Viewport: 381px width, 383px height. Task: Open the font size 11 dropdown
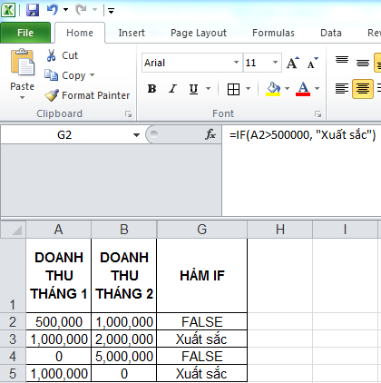point(275,63)
